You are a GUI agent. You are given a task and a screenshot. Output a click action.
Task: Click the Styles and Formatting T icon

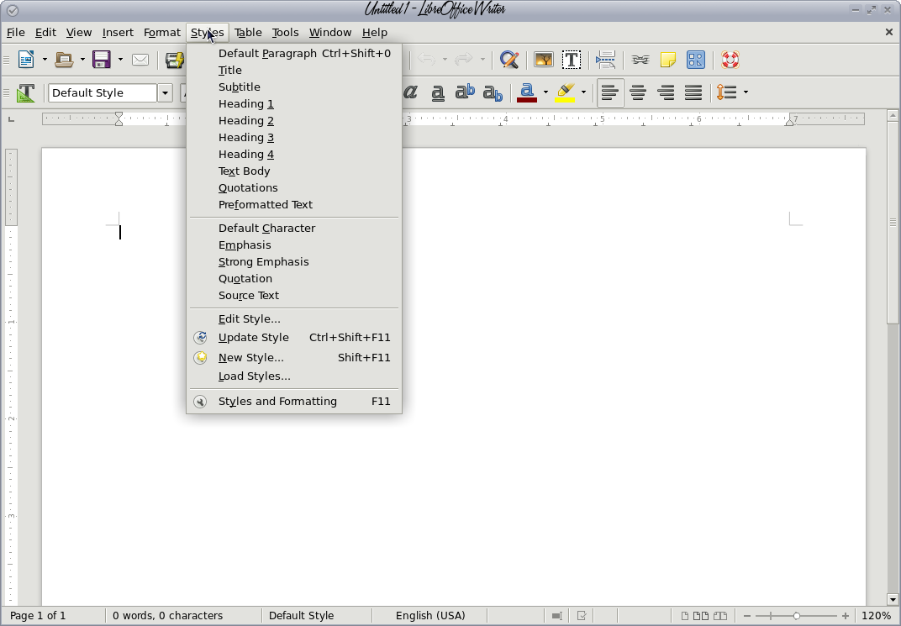click(25, 93)
